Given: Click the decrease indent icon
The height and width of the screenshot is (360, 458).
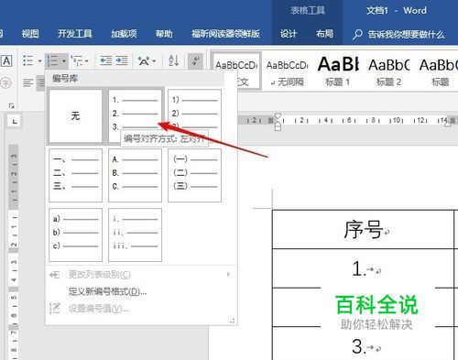Looking at the screenshot, I should (106, 60).
